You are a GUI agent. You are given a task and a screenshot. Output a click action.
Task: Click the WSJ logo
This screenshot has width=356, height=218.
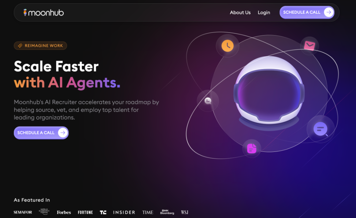185,212
